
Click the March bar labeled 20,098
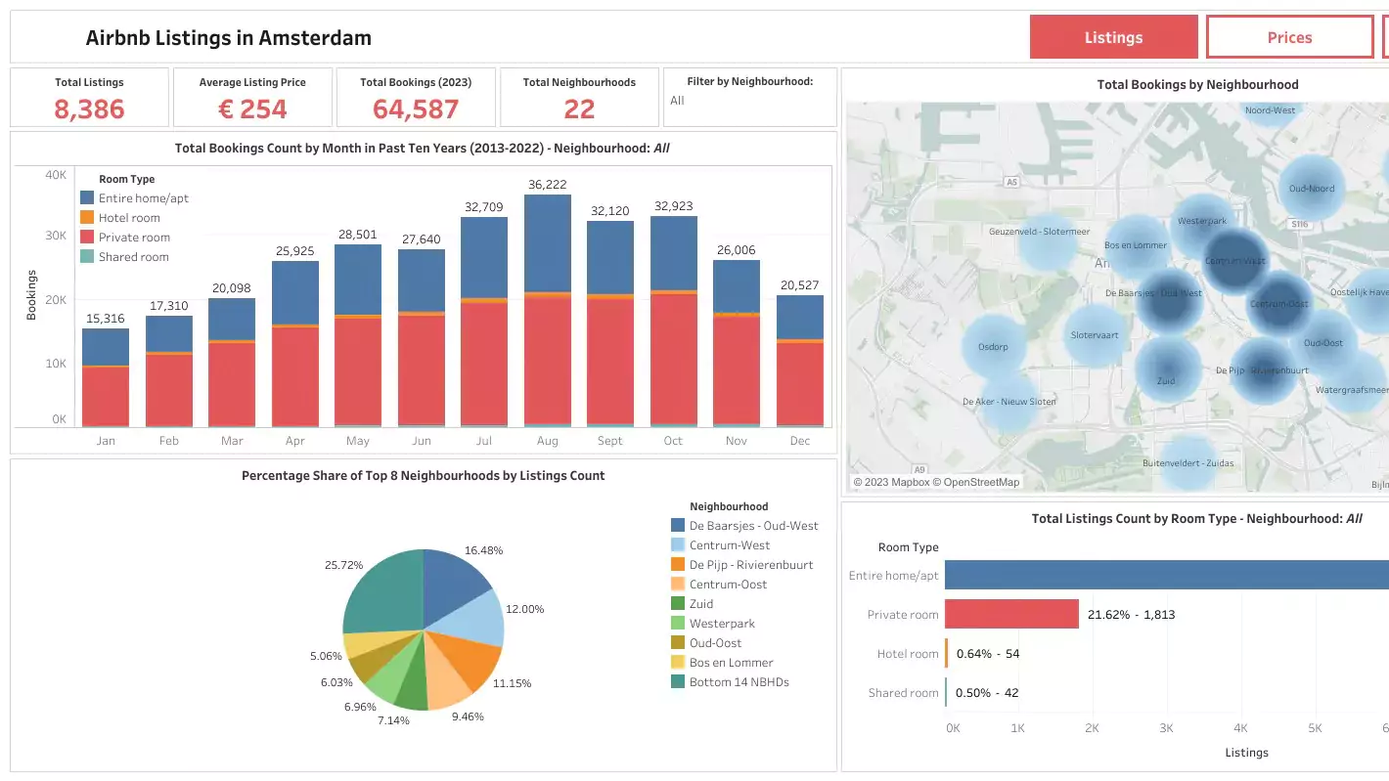pyautogui.click(x=232, y=363)
